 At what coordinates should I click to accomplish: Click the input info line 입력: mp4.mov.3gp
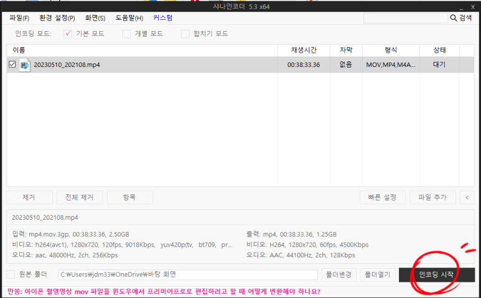(70, 234)
